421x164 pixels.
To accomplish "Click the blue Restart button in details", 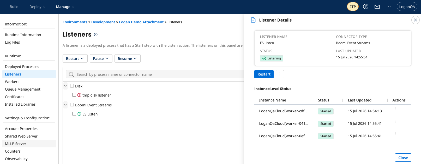I will [264, 74].
